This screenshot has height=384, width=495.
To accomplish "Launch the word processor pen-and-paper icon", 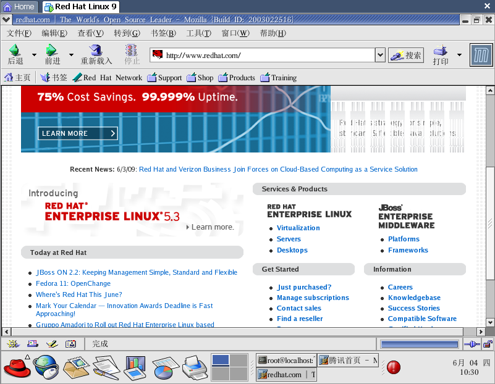I will click(x=106, y=367).
